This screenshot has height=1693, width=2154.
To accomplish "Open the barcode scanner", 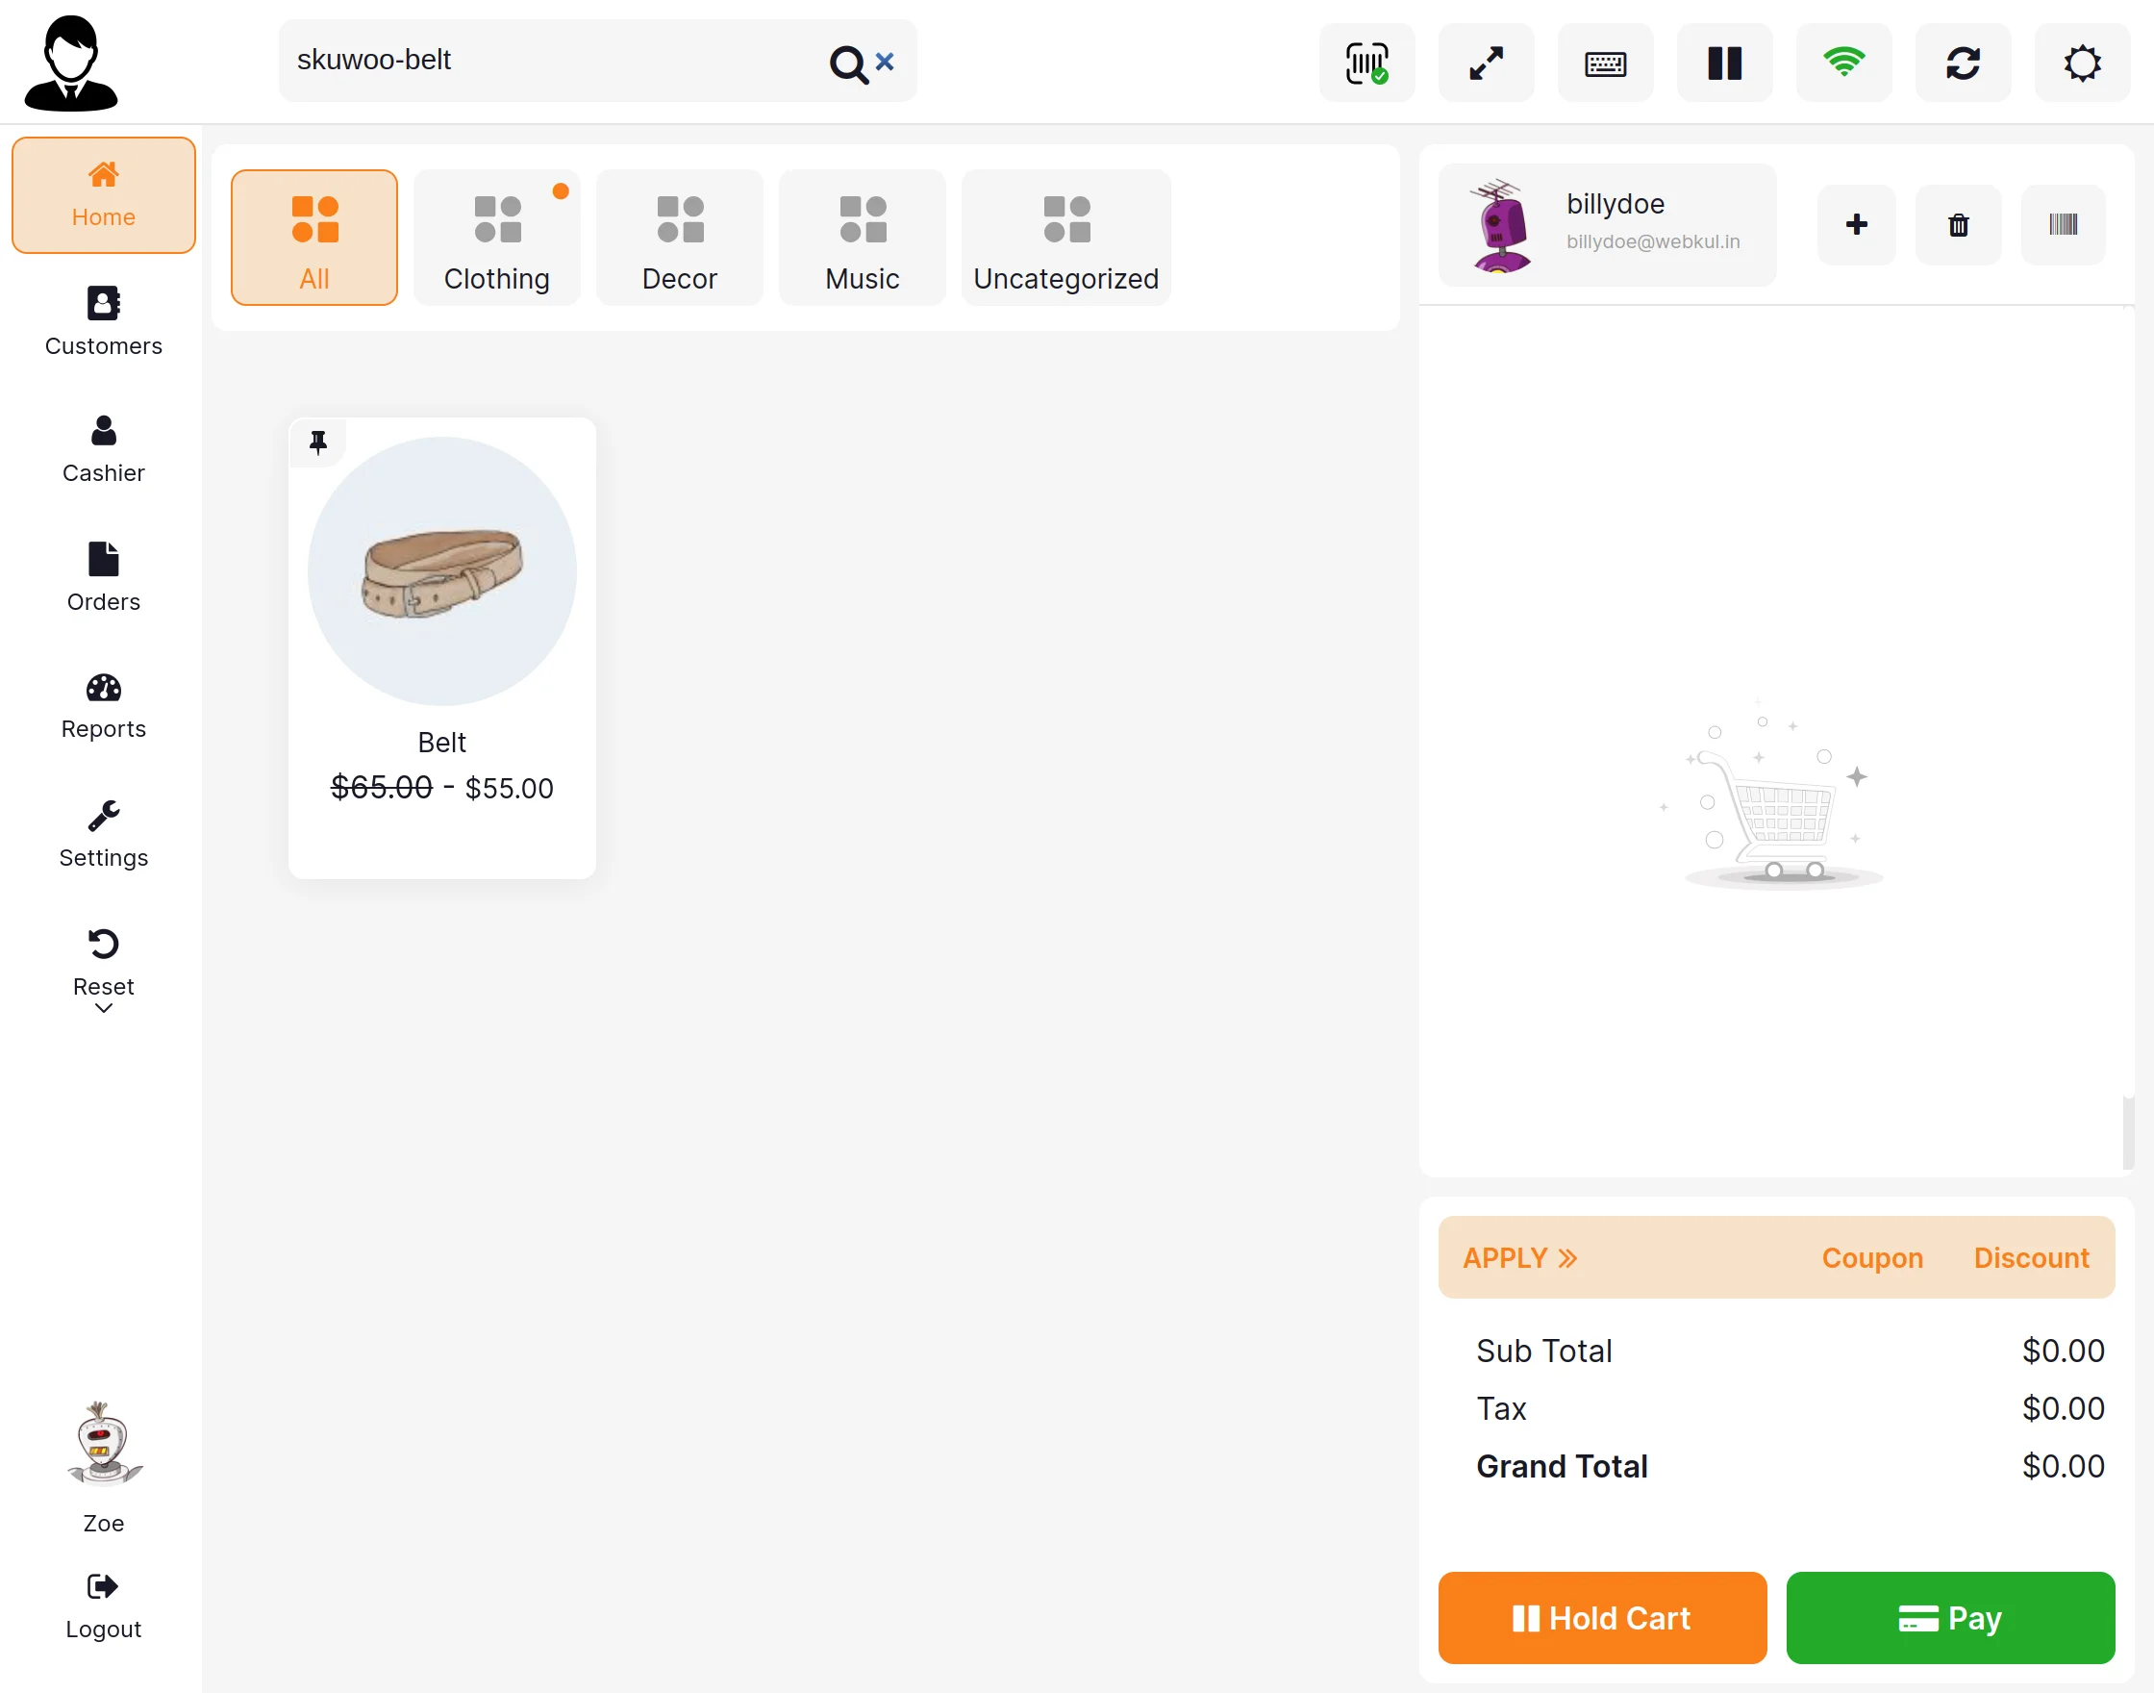I will (x=1366, y=63).
